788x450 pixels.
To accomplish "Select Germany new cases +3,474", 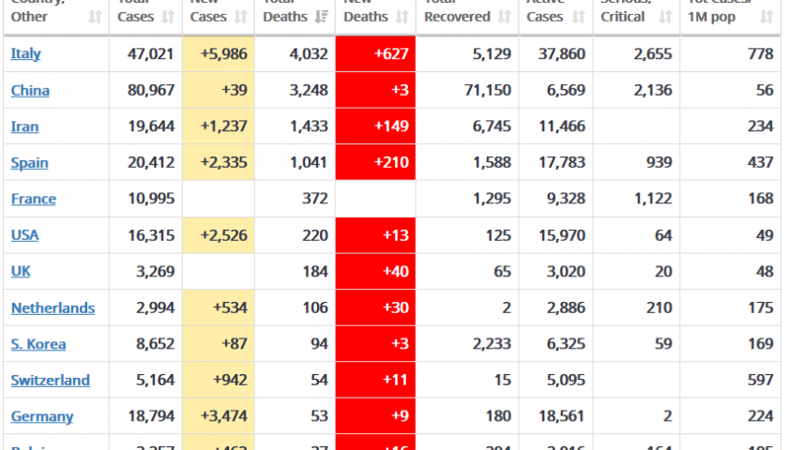I will [x=223, y=416].
